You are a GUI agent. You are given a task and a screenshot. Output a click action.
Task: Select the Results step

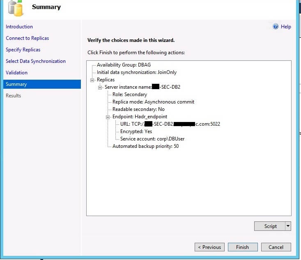tap(14, 96)
